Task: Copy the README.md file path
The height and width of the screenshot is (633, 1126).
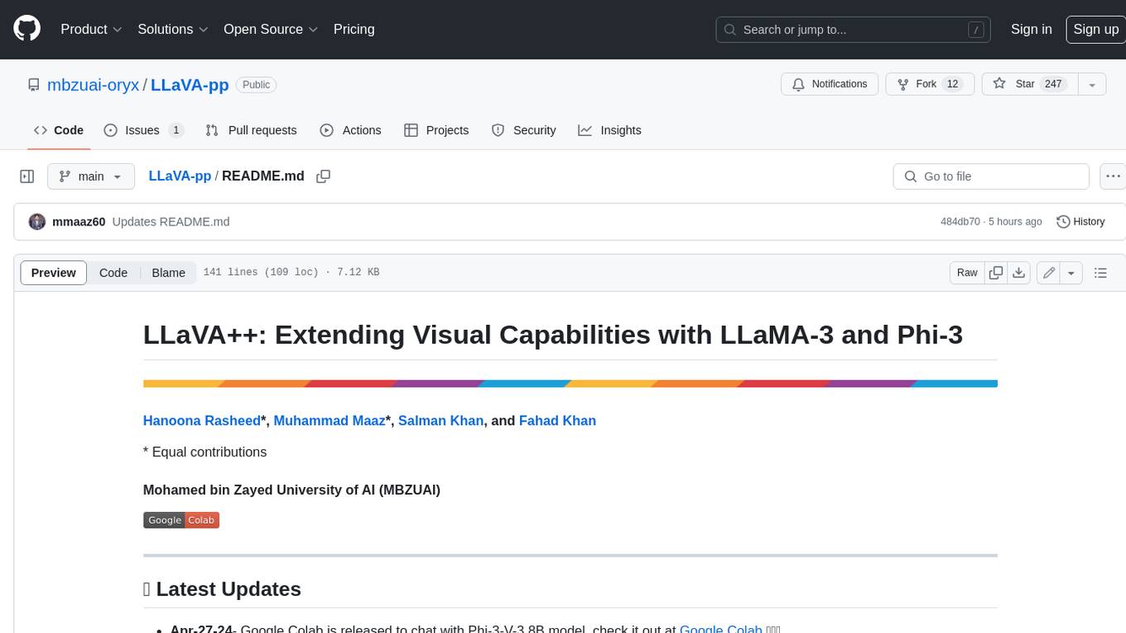Action: click(x=324, y=176)
